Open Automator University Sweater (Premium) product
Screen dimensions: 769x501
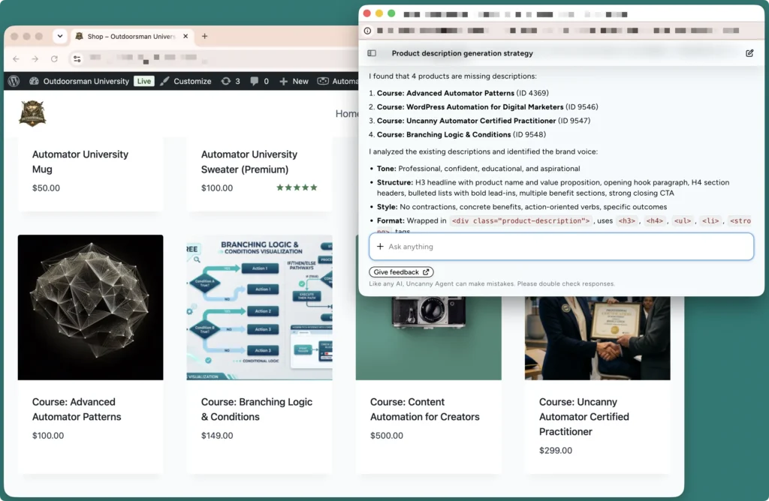[x=249, y=161]
